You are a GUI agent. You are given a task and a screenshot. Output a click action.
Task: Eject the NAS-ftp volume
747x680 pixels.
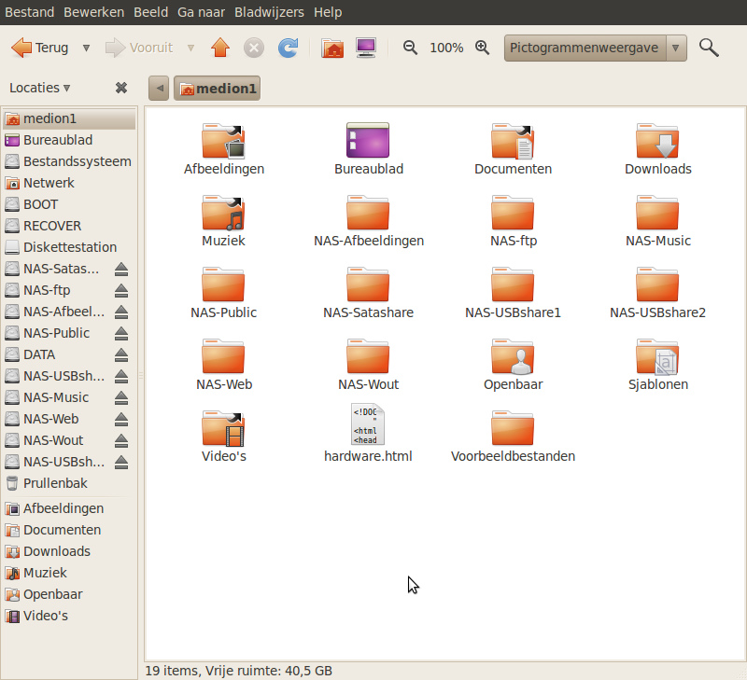[x=121, y=290]
